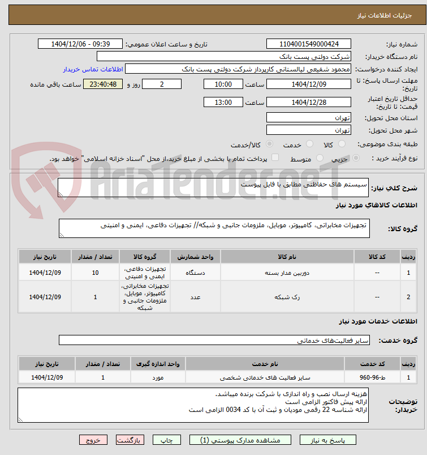Click the شماره نیاز number field

point(309,44)
